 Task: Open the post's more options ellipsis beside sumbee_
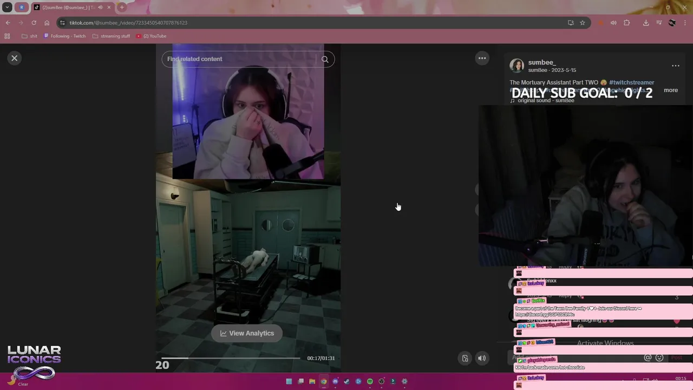tap(676, 66)
